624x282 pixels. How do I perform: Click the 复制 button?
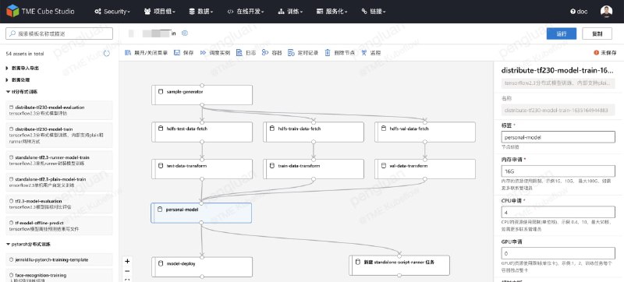coord(597,33)
